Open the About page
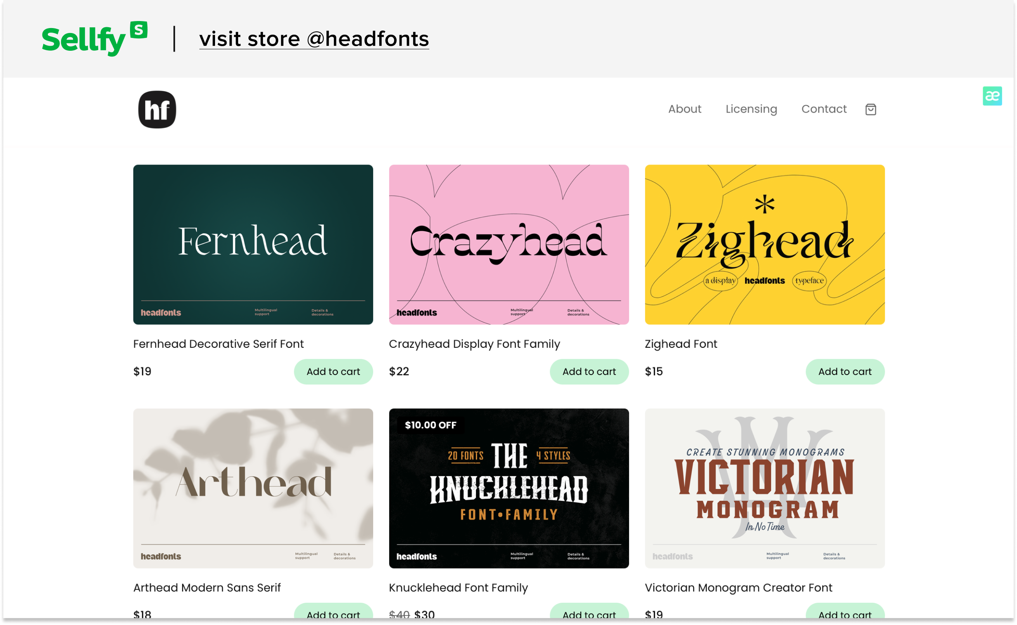1017x625 pixels. pyautogui.click(x=685, y=109)
